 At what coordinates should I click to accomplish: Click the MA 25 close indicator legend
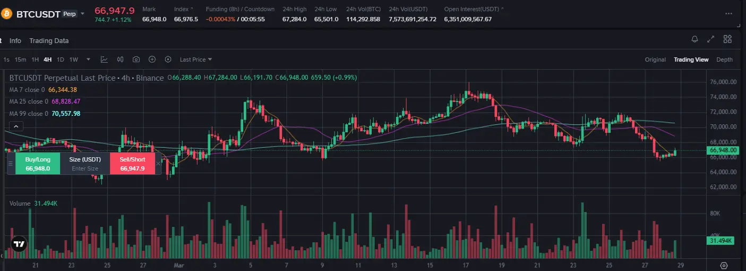coord(45,101)
